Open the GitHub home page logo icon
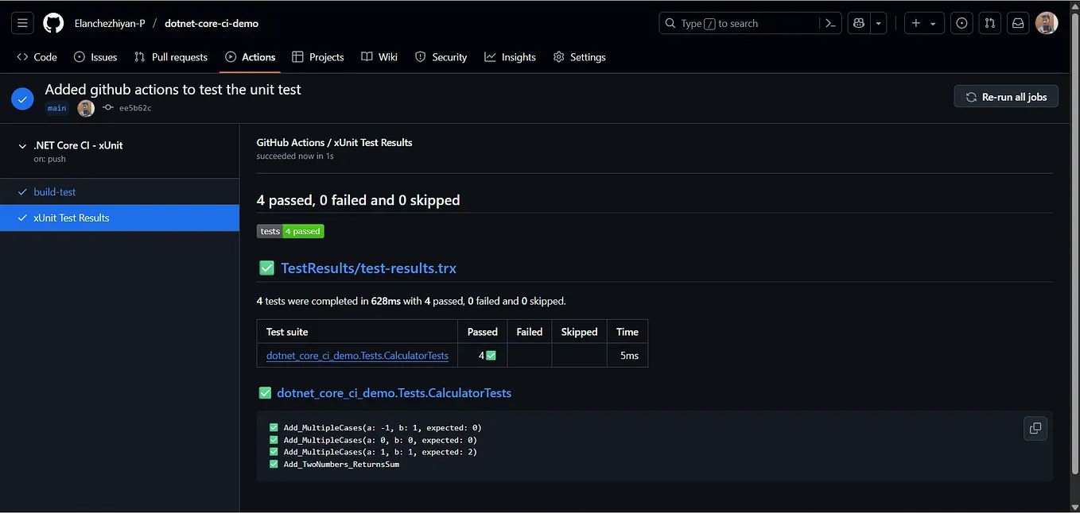 [52, 22]
